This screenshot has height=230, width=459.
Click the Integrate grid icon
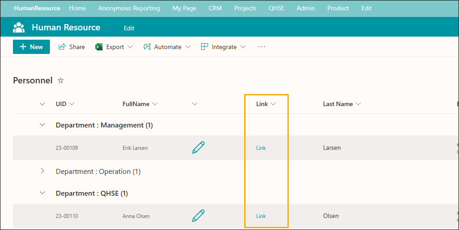(x=205, y=47)
